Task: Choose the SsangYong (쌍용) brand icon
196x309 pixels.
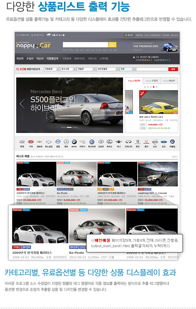Action: pos(58,142)
